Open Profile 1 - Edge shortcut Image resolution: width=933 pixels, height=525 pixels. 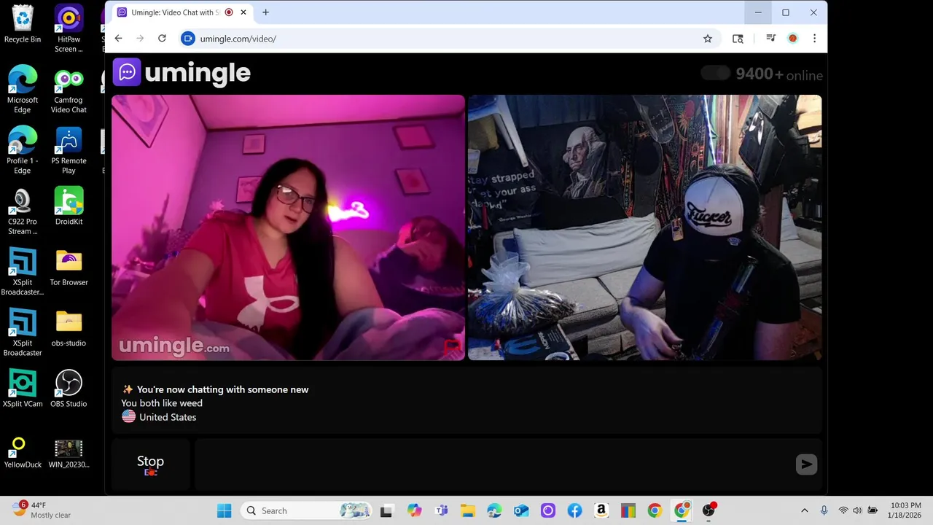click(x=23, y=150)
